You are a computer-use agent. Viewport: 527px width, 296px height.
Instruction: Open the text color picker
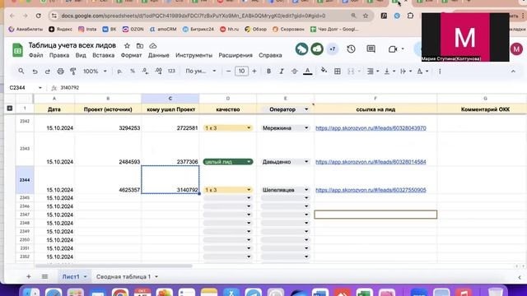coord(307,72)
